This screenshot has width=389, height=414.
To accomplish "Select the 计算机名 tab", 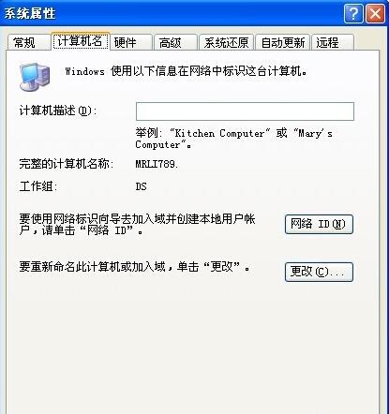I will (x=81, y=41).
